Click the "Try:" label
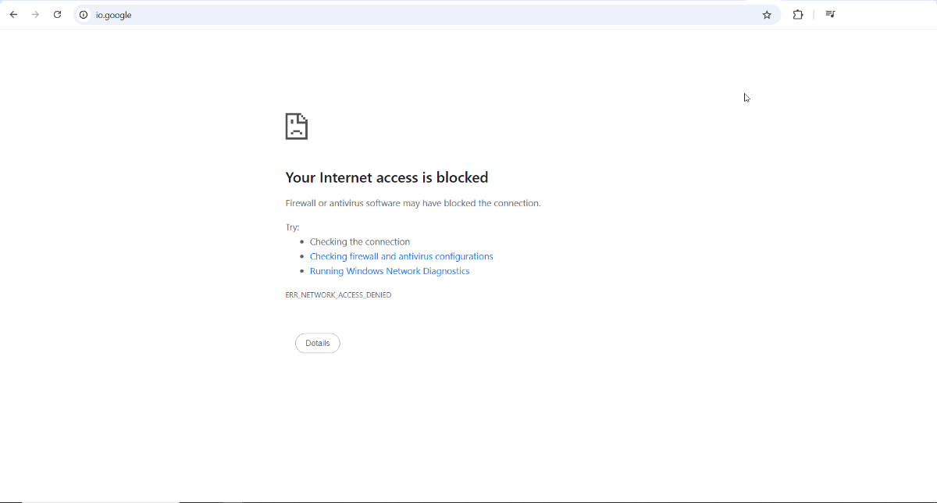Screen dimensions: 937x503 tap(292, 227)
